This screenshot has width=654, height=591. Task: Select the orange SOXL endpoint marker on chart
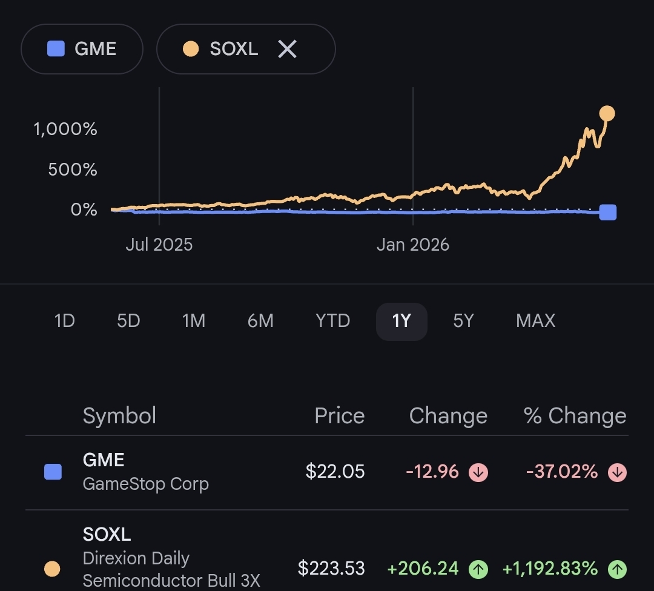coord(607,113)
